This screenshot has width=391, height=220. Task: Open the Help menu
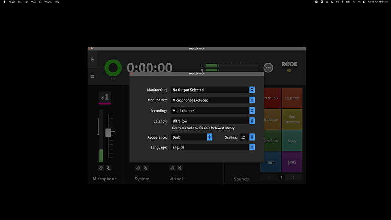click(x=57, y=2)
